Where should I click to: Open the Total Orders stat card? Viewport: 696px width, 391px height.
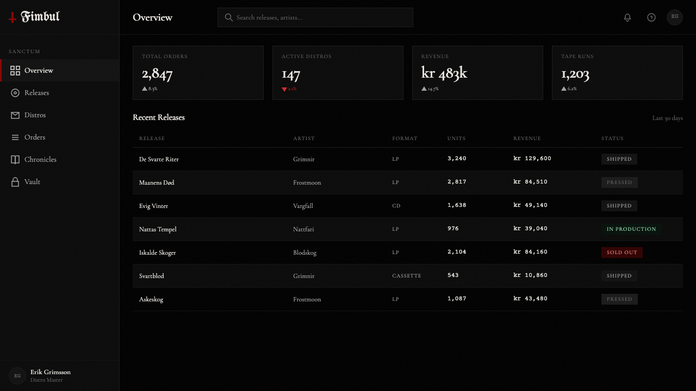[198, 73]
